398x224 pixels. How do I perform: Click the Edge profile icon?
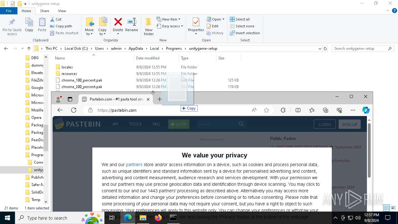point(58,99)
